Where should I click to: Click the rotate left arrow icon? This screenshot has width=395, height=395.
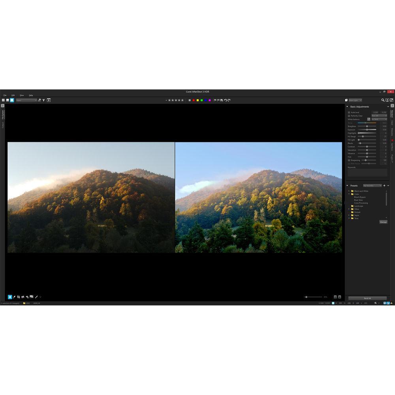point(226,100)
